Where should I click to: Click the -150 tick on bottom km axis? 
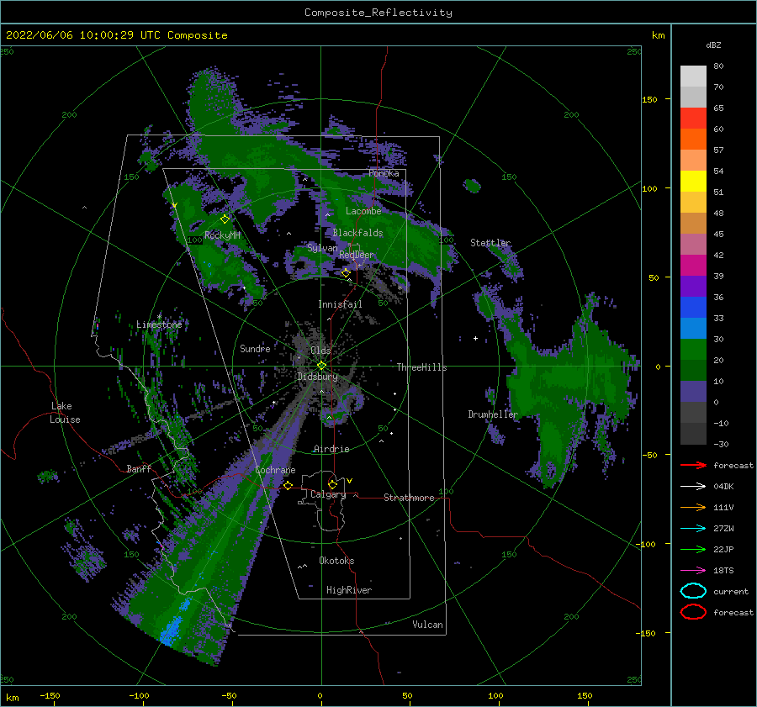50,696
